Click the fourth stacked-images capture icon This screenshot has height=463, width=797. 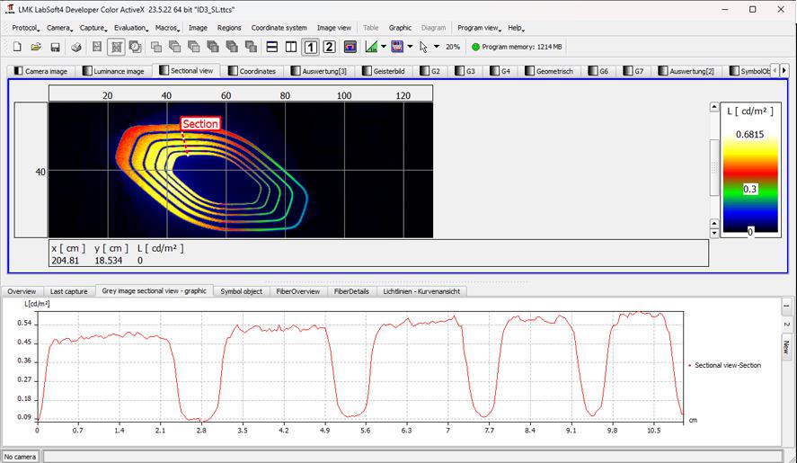pos(212,47)
